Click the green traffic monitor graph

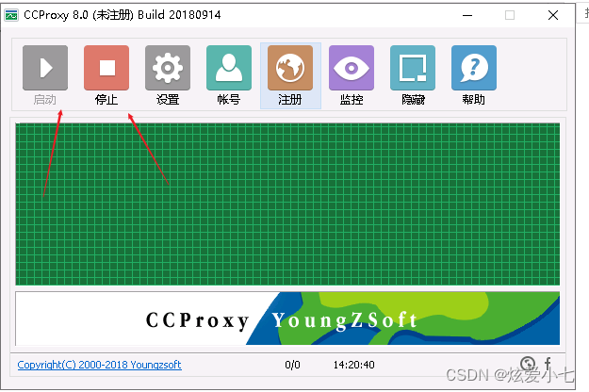[287, 204]
